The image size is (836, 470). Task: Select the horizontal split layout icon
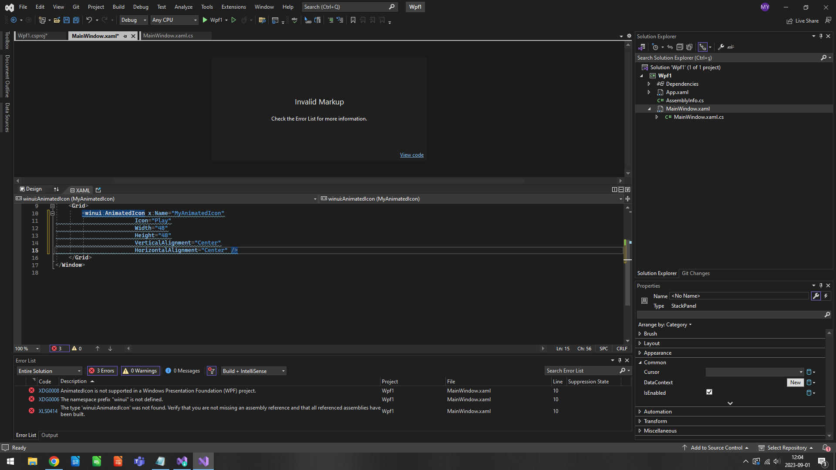point(621,190)
